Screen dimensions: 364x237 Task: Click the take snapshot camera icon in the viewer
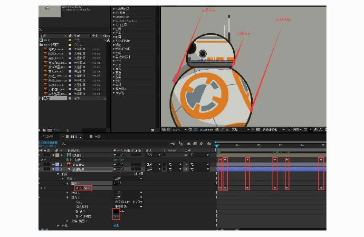click(217, 129)
